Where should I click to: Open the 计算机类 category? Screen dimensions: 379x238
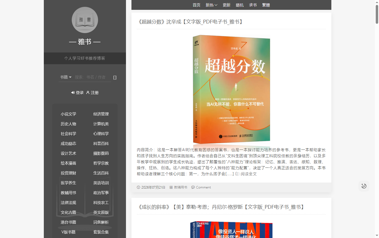101,124
